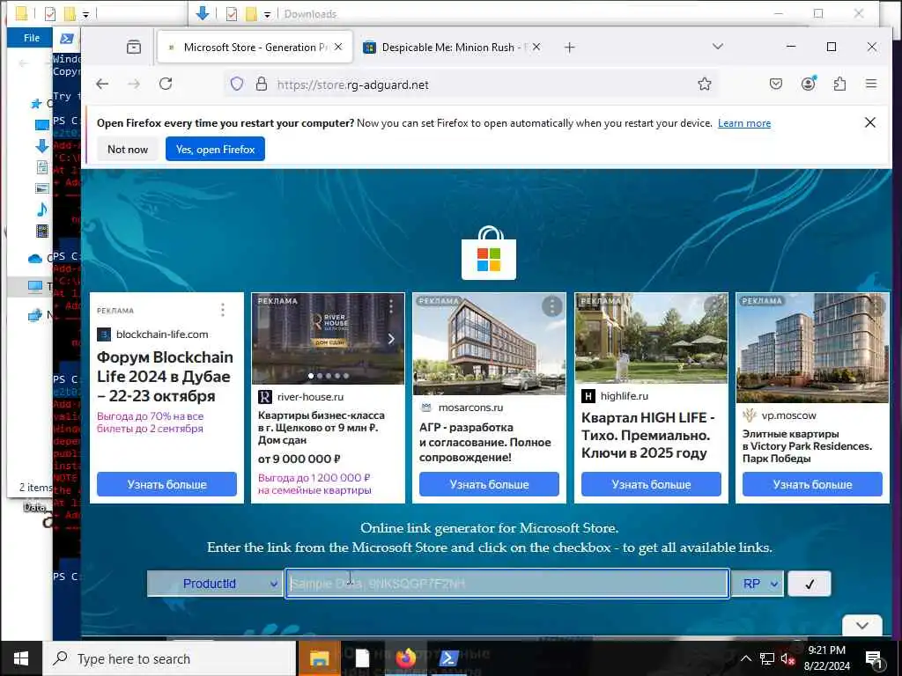
Task: List all tabs with the chevron
Action: 717,47
